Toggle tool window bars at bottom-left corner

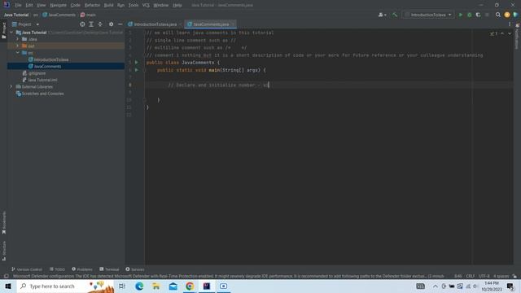pyautogui.click(x=6, y=276)
